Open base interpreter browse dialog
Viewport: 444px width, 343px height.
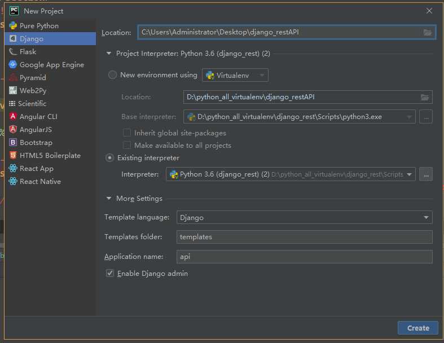click(426, 117)
